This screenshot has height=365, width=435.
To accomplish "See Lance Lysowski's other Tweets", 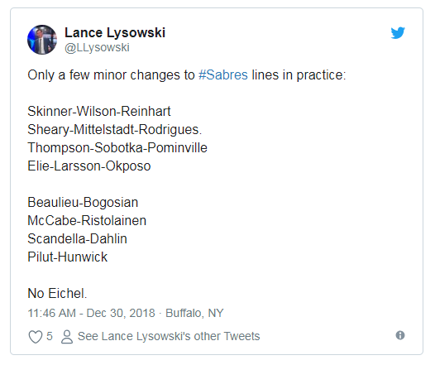I will point(169,336).
